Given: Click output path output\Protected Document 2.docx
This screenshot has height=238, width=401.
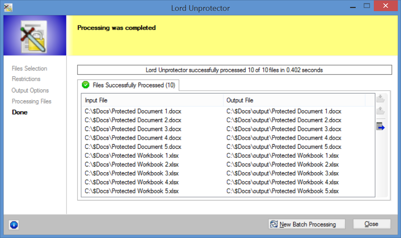Looking at the screenshot, I should (x=284, y=120).
